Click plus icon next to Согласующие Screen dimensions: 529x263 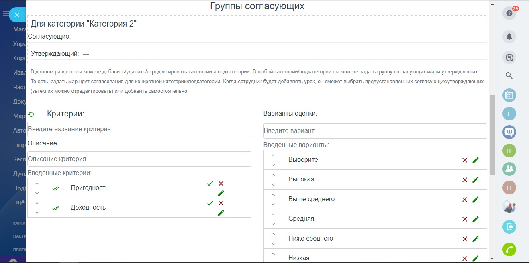(x=78, y=37)
